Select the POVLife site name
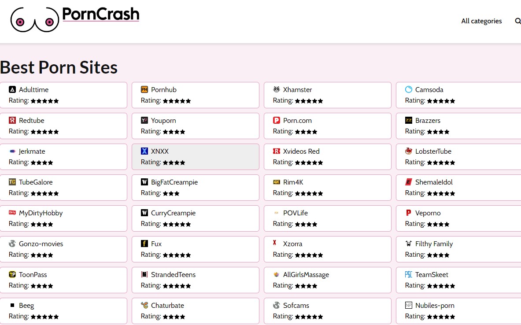 click(296, 213)
